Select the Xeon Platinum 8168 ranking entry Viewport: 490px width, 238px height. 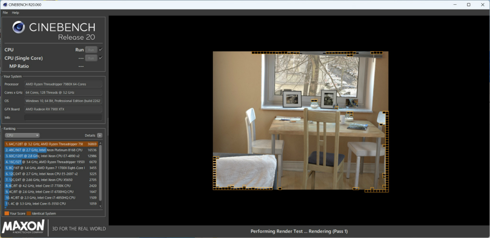[x=51, y=150]
